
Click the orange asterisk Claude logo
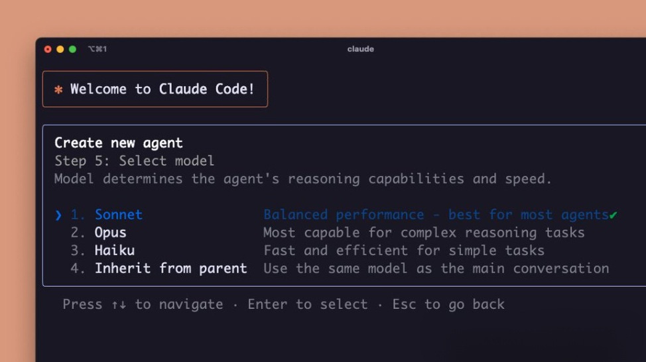pyautogui.click(x=58, y=90)
